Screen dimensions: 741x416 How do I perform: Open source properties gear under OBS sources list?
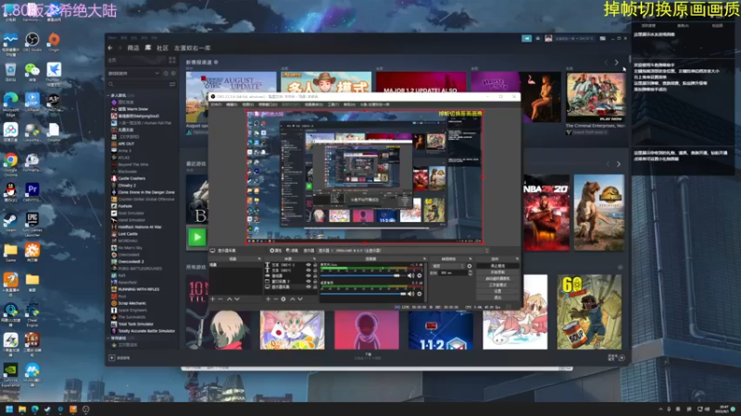click(283, 299)
